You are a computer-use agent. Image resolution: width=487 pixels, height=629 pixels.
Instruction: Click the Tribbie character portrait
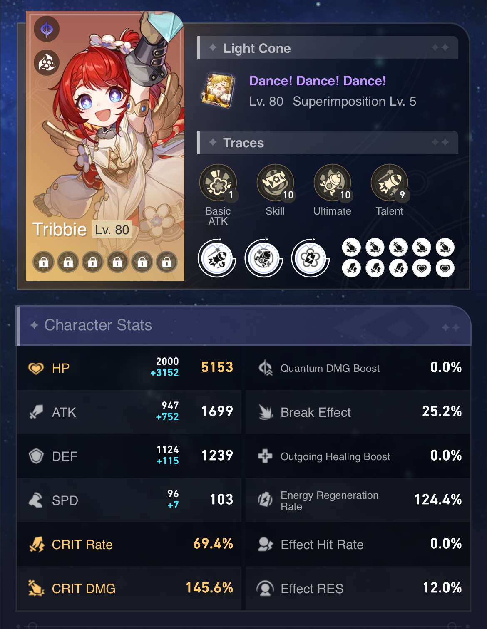pos(105,146)
